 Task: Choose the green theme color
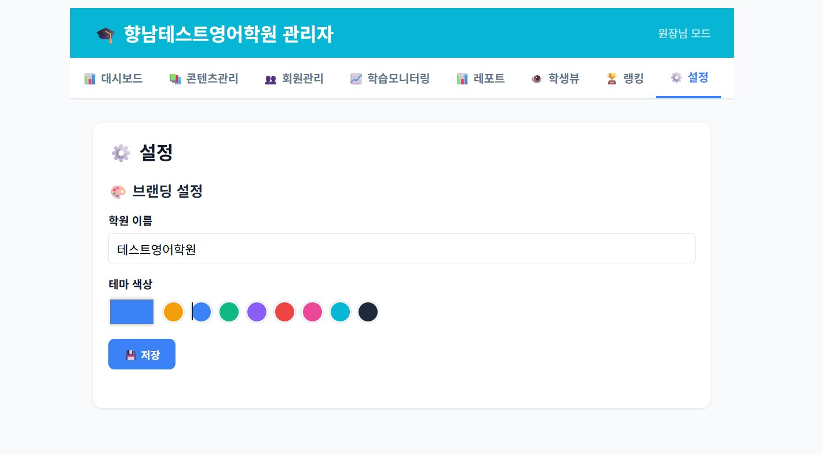click(229, 312)
